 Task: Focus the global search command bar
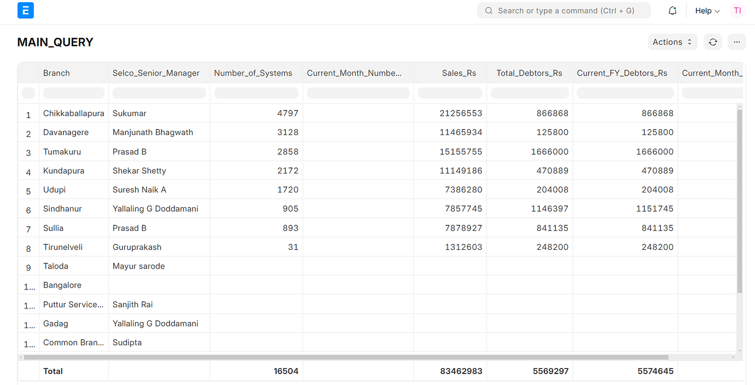coord(564,10)
